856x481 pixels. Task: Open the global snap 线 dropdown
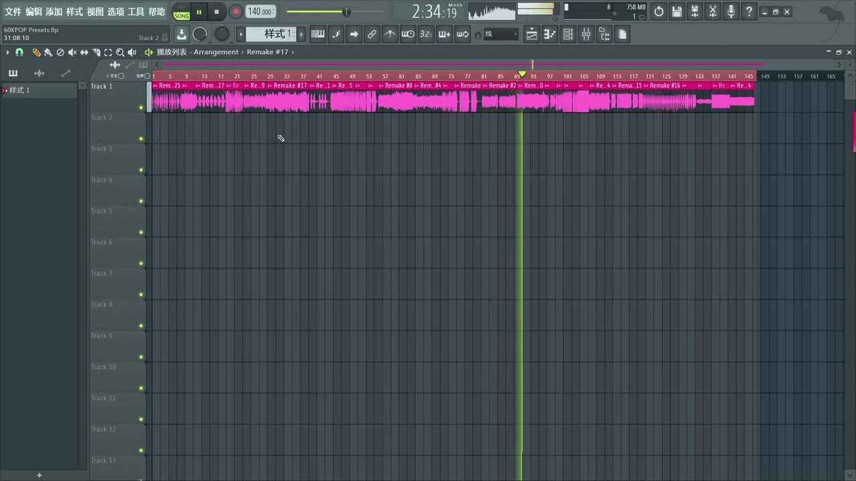(501, 34)
